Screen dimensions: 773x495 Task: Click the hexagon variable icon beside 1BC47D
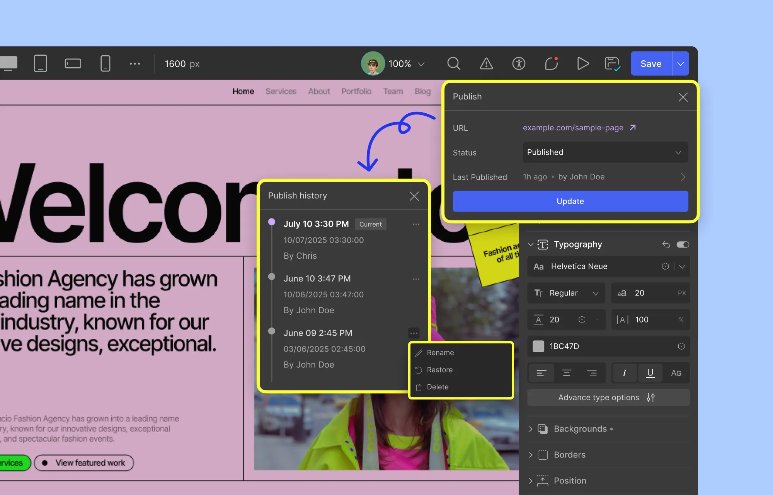pos(681,346)
